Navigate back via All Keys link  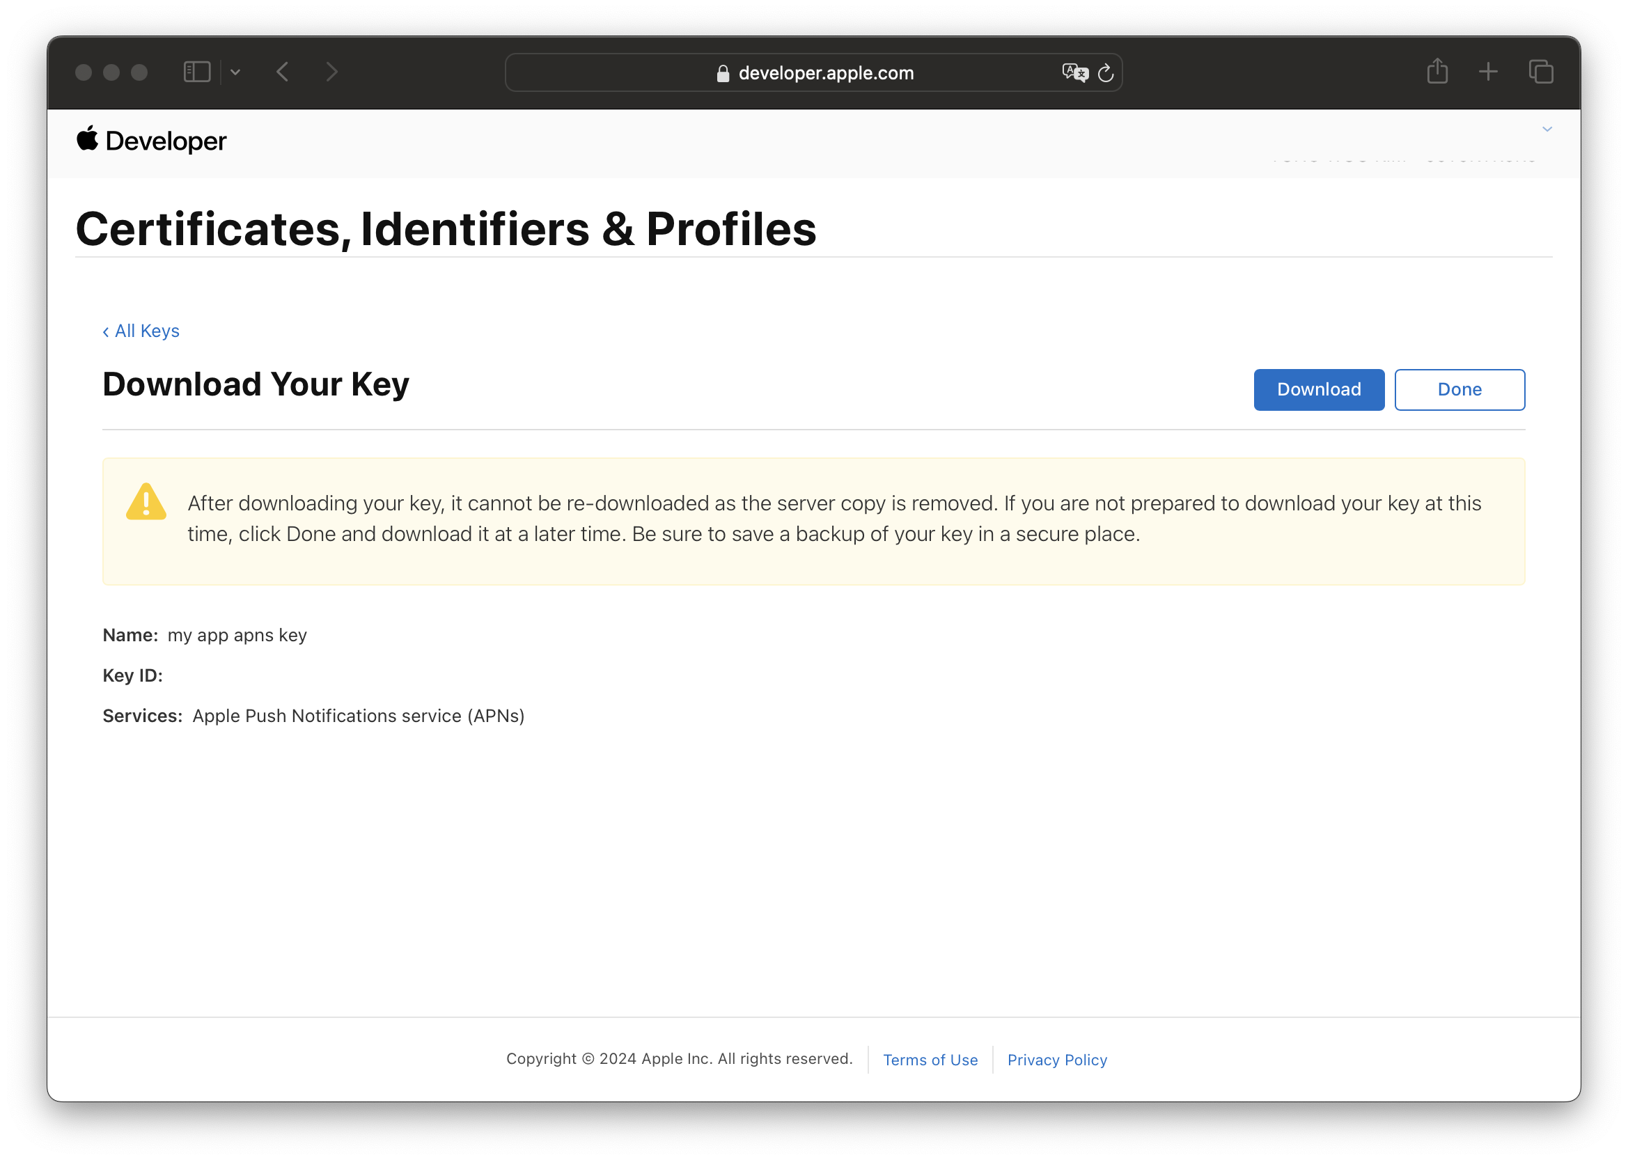141,330
